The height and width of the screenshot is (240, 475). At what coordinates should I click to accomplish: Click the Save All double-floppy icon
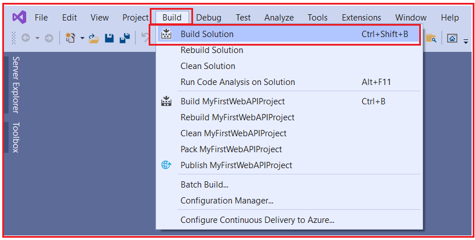pyautogui.click(x=125, y=38)
